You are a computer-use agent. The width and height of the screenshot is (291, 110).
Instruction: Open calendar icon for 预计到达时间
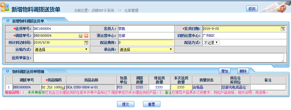tap(86, 43)
